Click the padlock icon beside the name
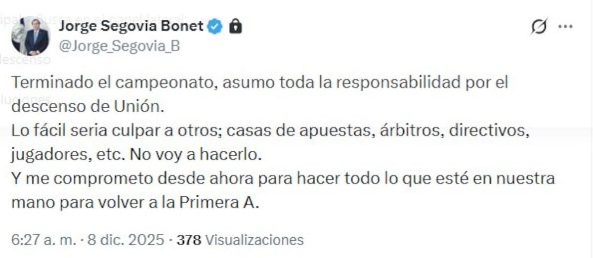 [236, 27]
